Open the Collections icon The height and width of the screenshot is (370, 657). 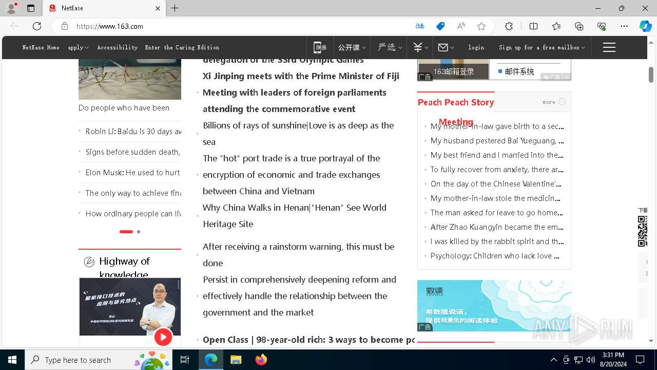579,26
